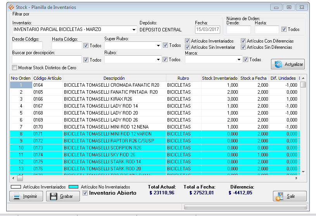Expand the Marca dropdown
This screenshot has height=216, width=316.
[239, 60]
